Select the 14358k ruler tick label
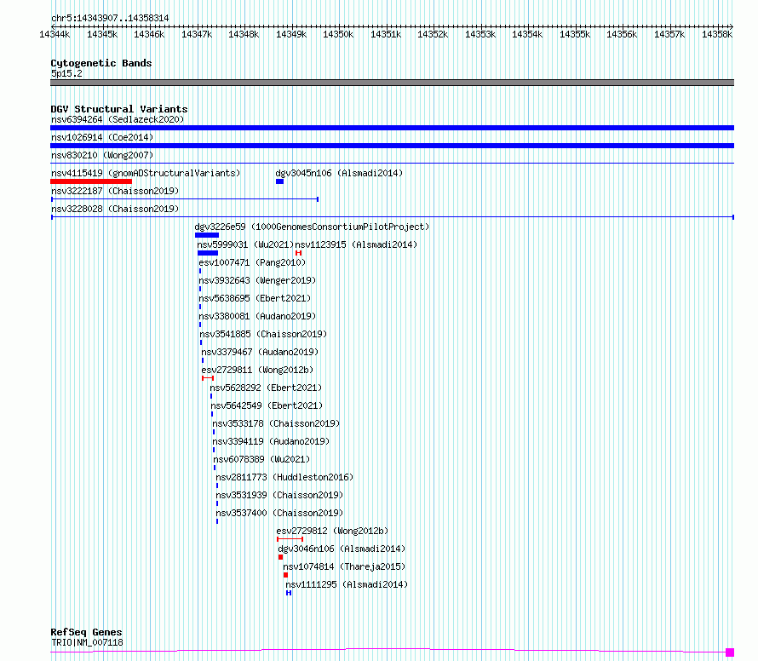758x661 pixels. point(717,34)
